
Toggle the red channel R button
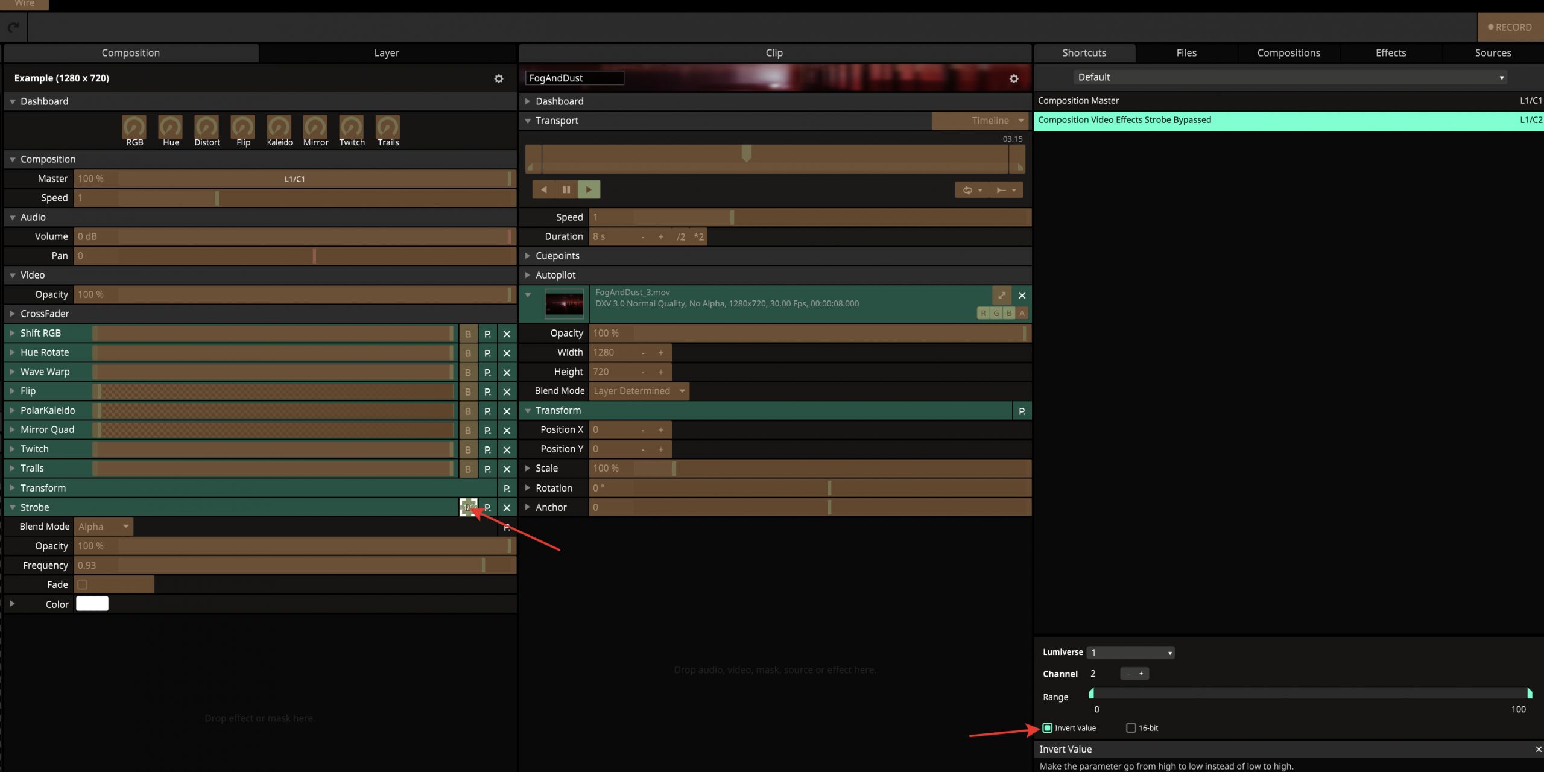[x=984, y=313]
